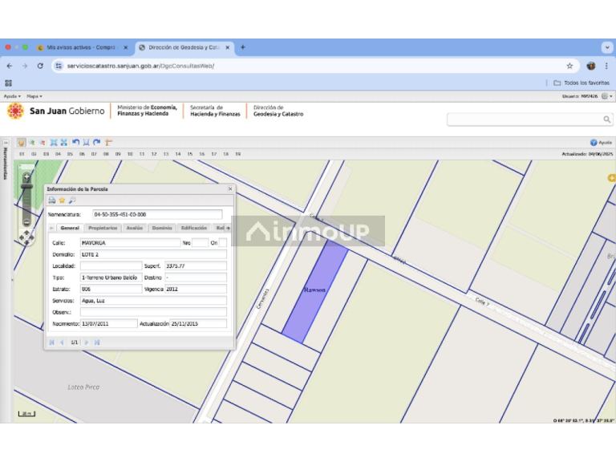
Task: Open the blue Ayuda help icon
Action: (594, 143)
